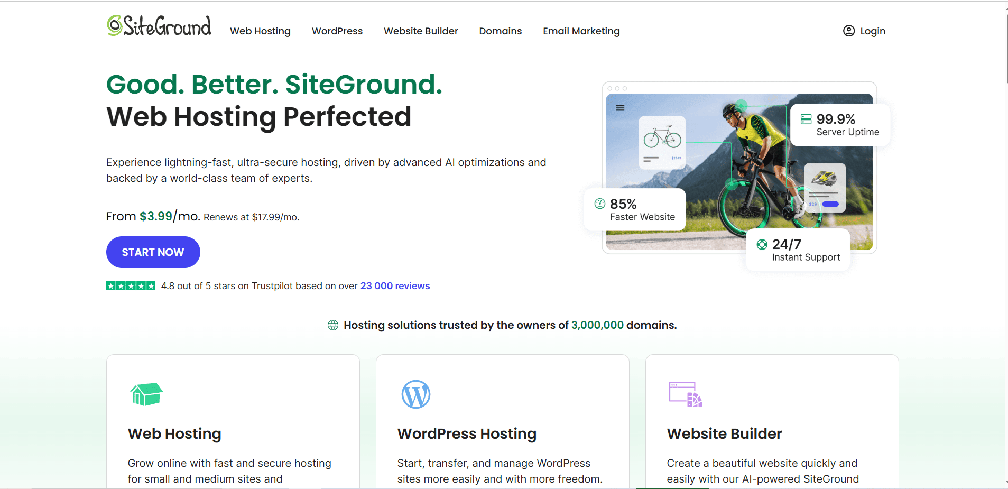Click the hamburger menu icon in hero image
The height and width of the screenshot is (489, 1008).
tap(620, 108)
